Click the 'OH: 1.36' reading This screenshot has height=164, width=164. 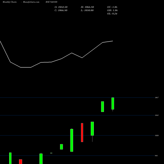(112, 10)
